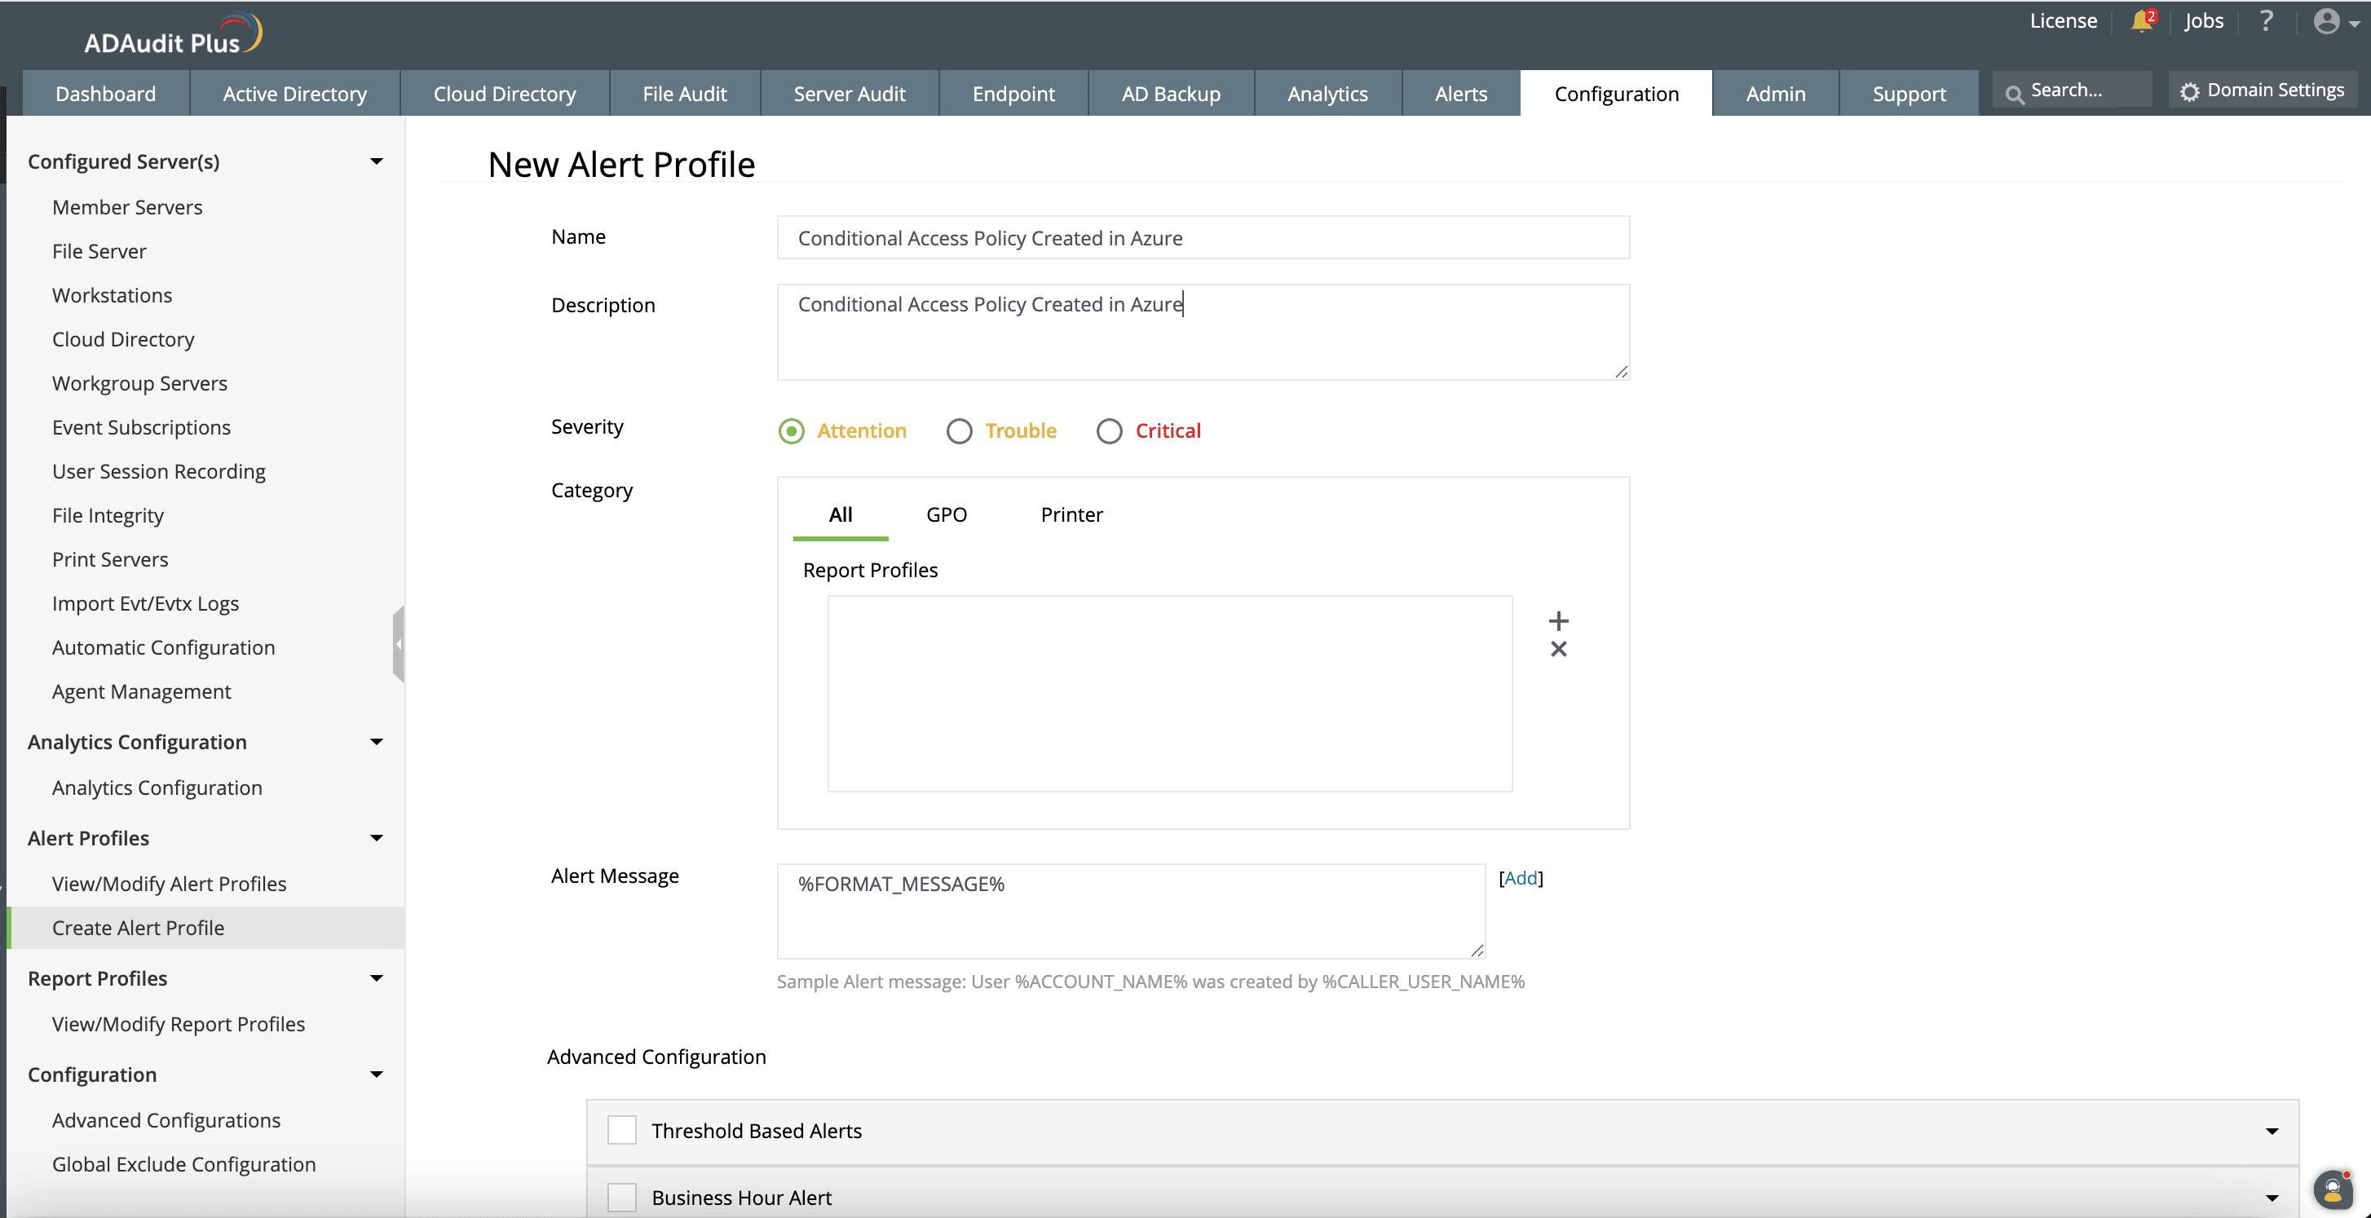
Task: Collapse the Configured Server(s) sidebar group
Action: point(377,161)
